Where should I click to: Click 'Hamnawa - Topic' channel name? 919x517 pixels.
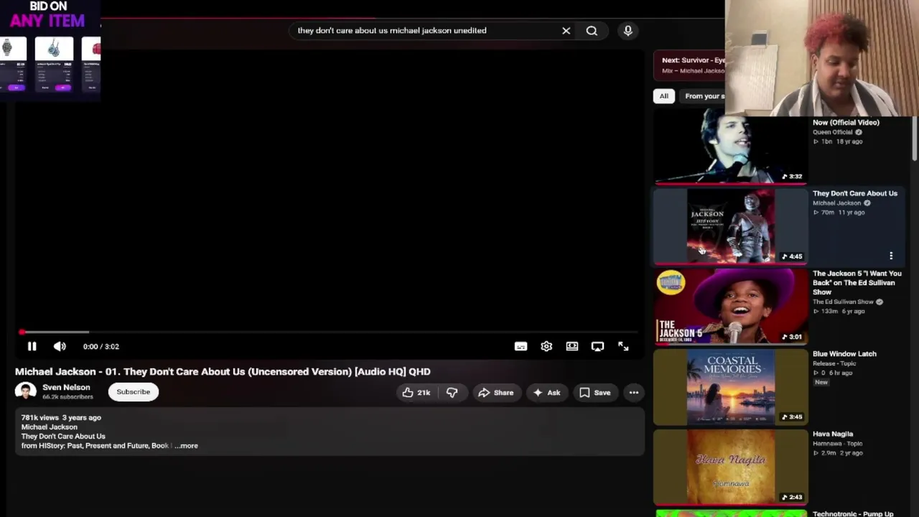tap(837, 444)
